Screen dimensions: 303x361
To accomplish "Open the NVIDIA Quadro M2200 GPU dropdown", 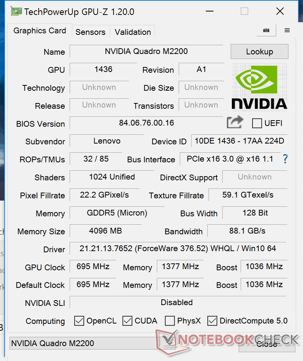I will tap(93, 343).
